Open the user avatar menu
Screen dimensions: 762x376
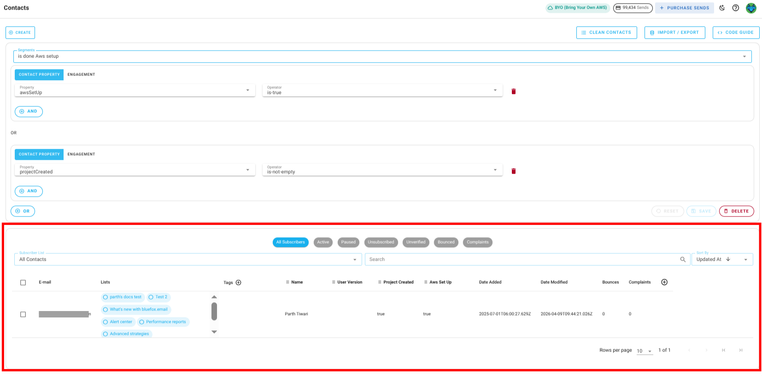click(751, 8)
